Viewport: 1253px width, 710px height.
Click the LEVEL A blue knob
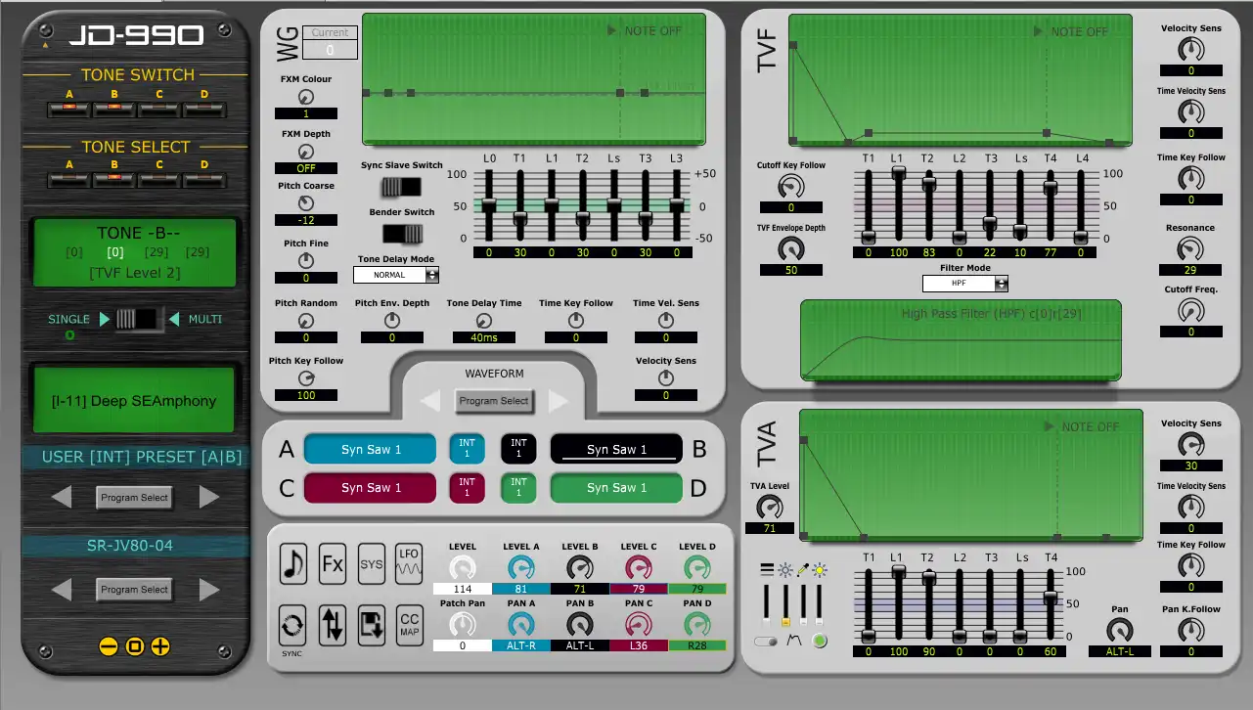pyautogui.click(x=521, y=568)
